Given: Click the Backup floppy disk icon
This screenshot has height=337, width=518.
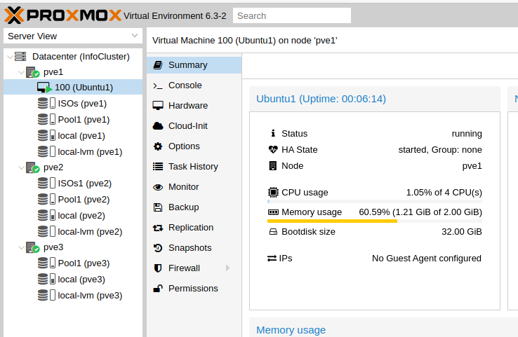Looking at the screenshot, I should pyautogui.click(x=158, y=207).
